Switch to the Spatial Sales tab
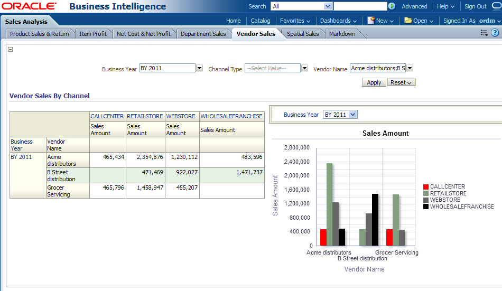 coord(303,34)
